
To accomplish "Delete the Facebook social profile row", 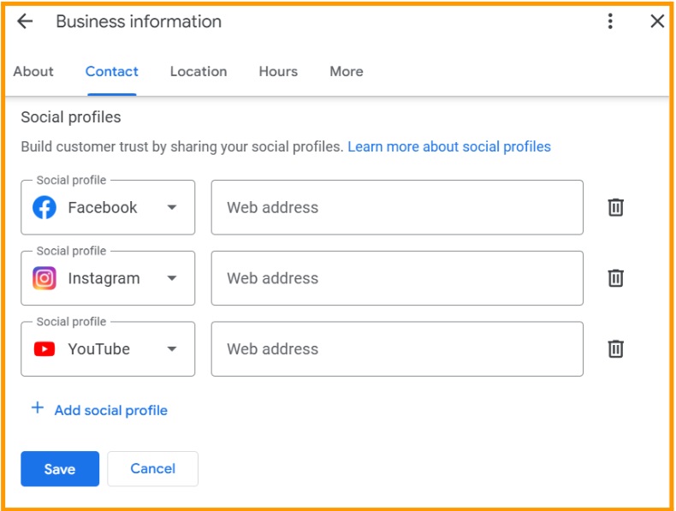I will [615, 207].
